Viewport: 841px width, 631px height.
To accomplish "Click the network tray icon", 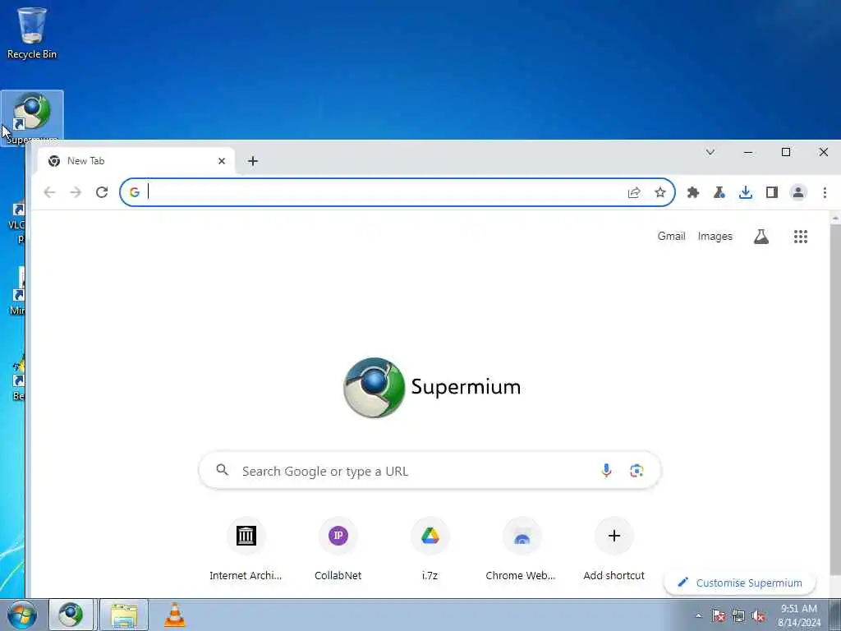I will pyautogui.click(x=738, y=616).
